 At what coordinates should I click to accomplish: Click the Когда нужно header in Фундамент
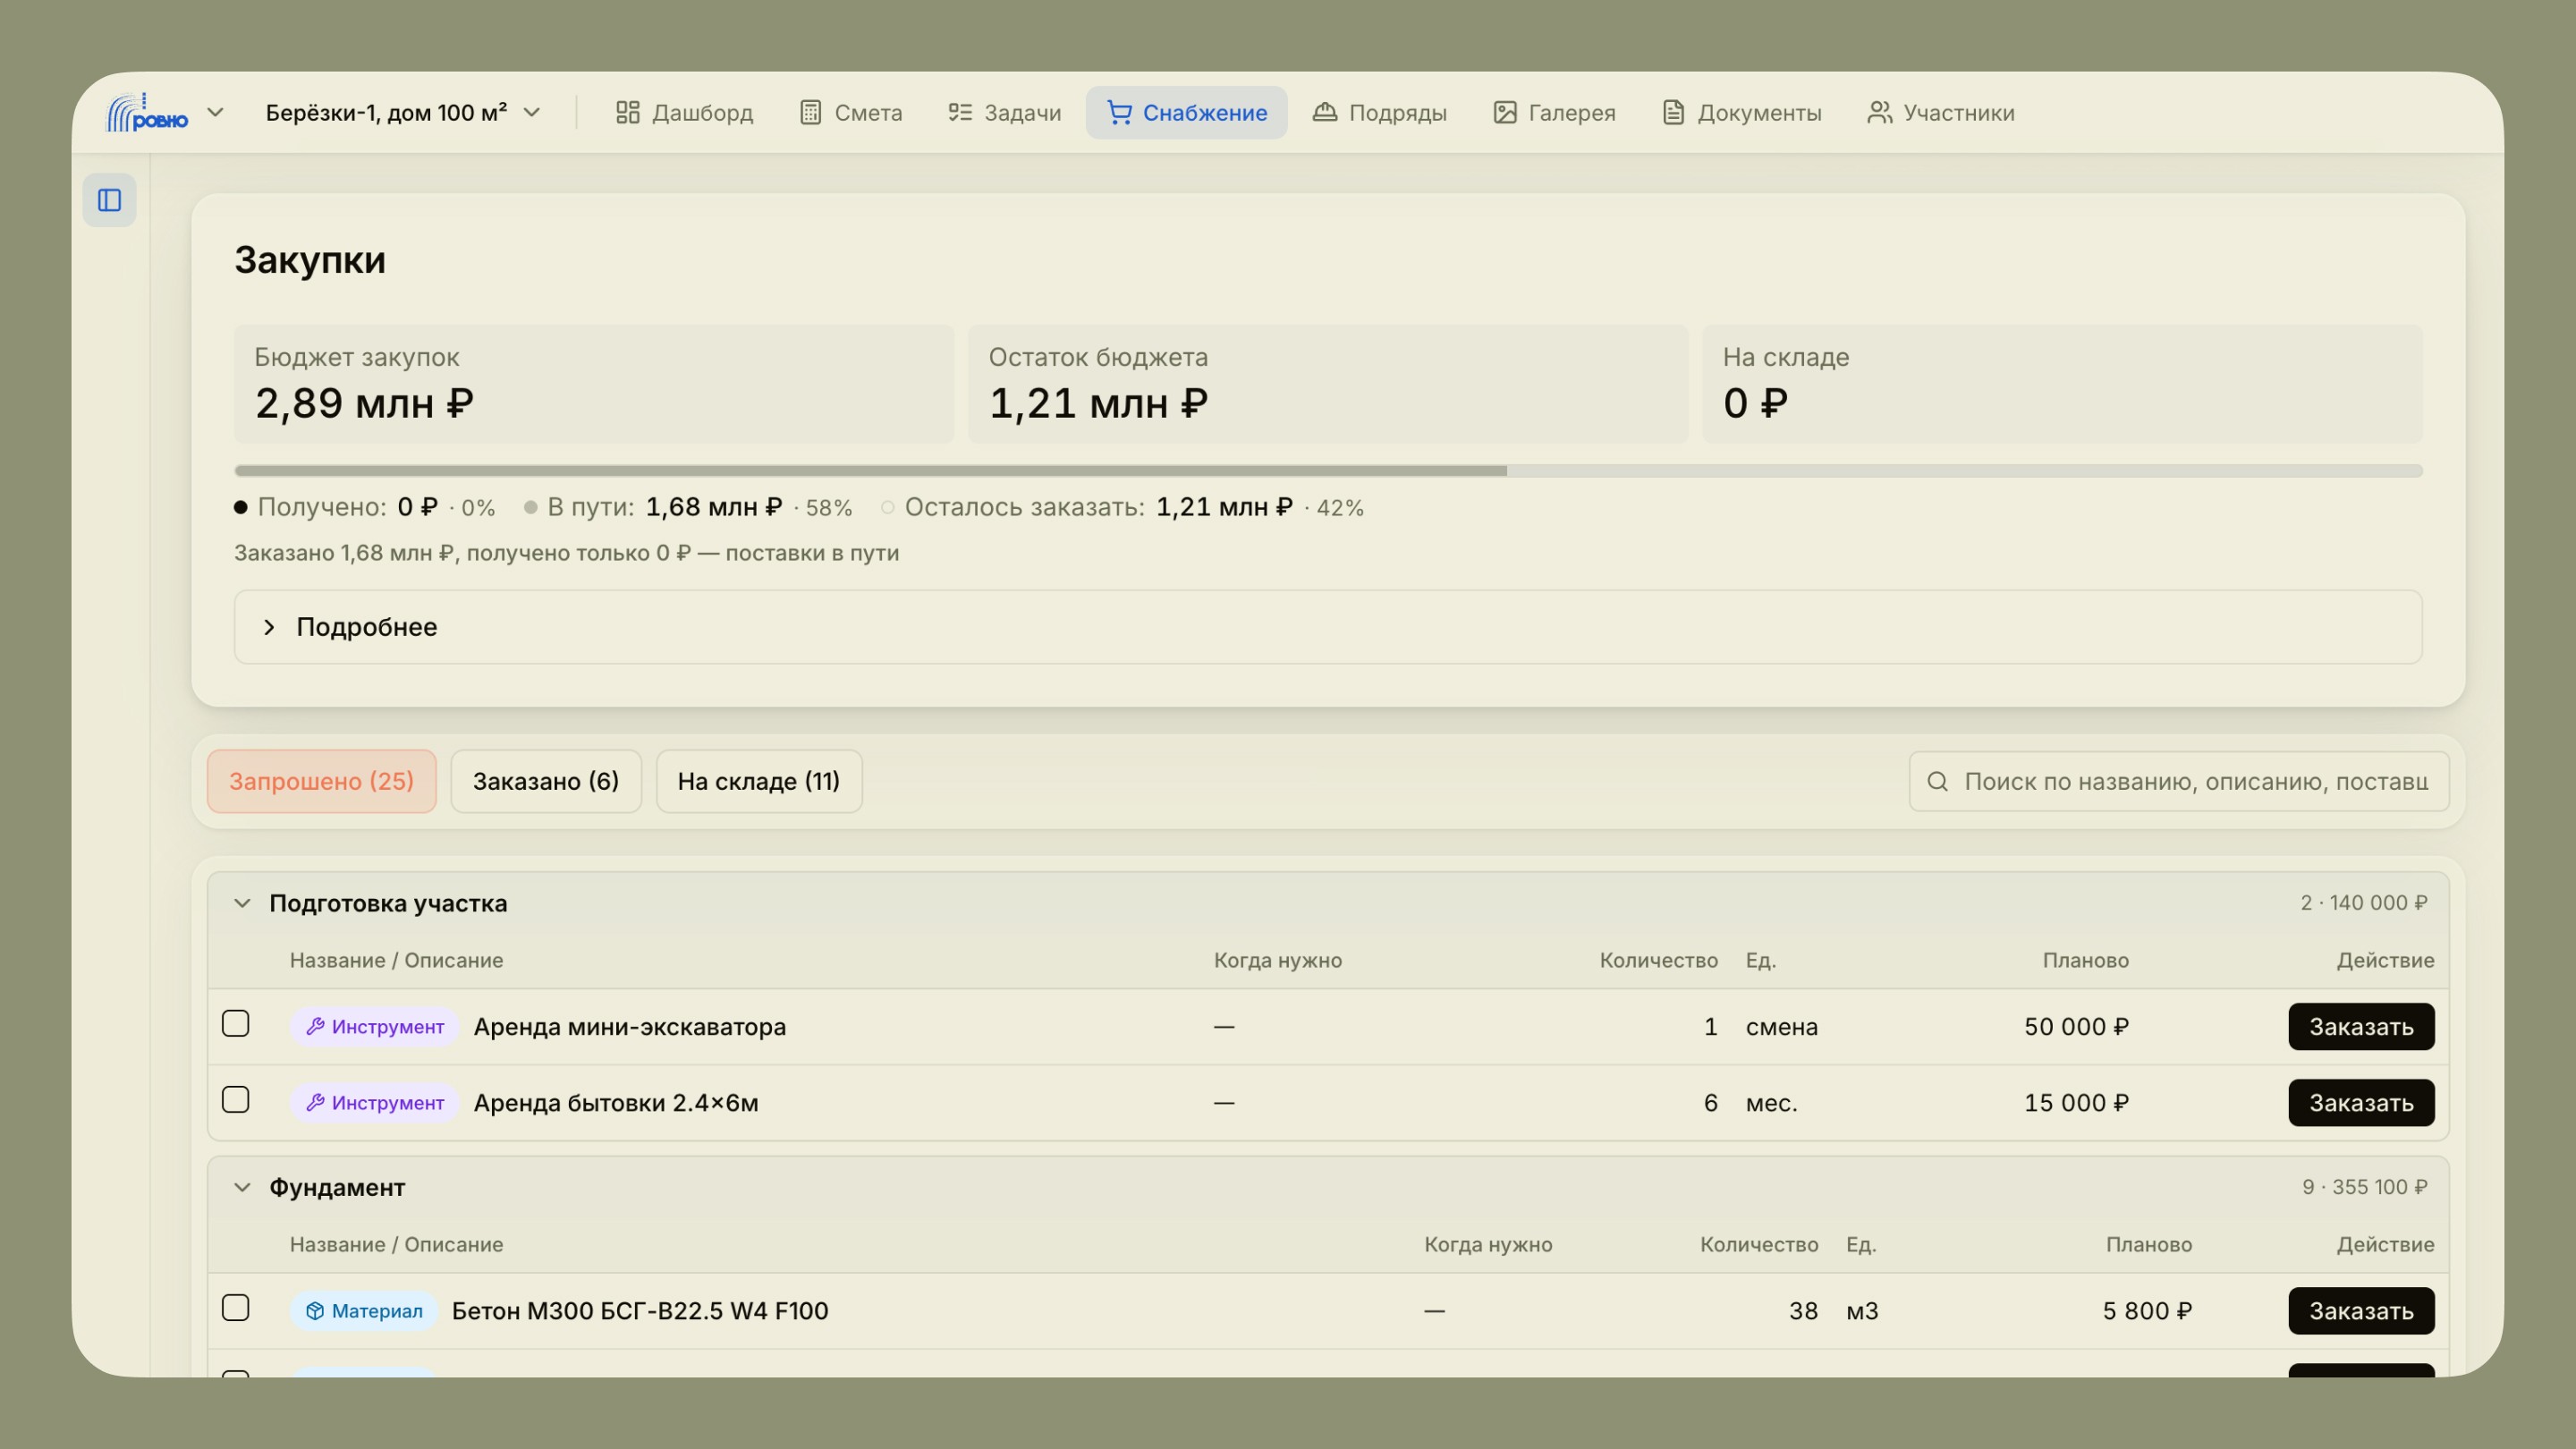click(1488, 1244)
